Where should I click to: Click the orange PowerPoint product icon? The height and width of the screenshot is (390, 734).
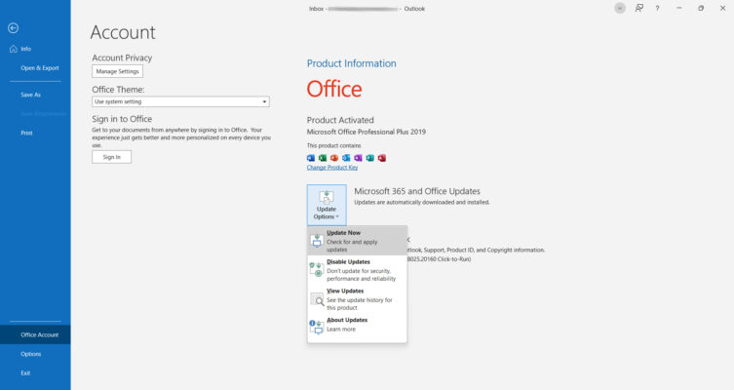coord(334,158)
